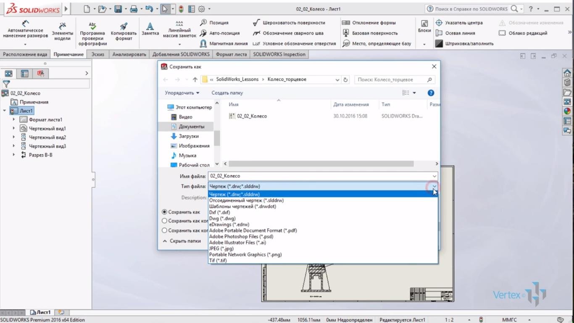Screen dimensions: 574x323
Task: Click Элементы модели tool
Action: tap(62, 32)
